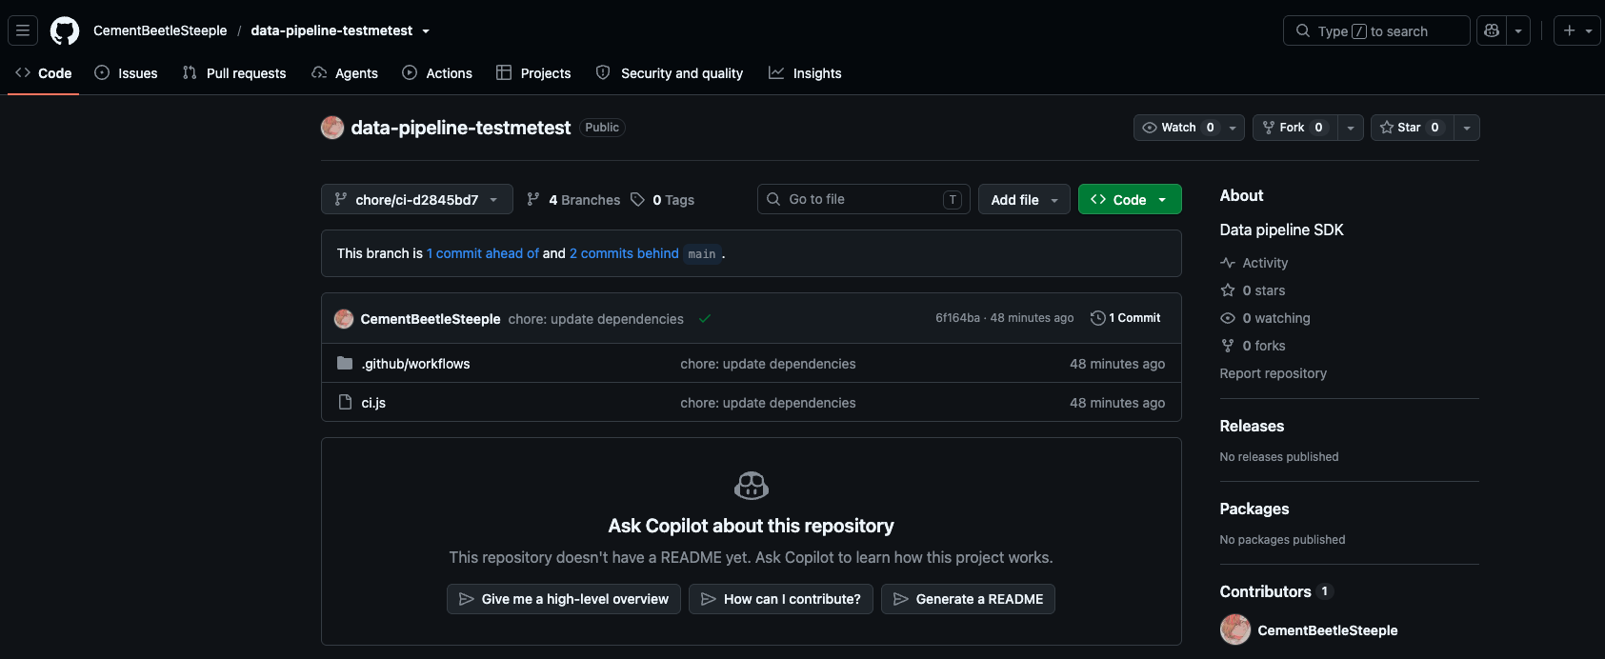Click the data-pipeline-testmetest repository title
This screenshot has height=659, width=1605.
coord(461,128)
